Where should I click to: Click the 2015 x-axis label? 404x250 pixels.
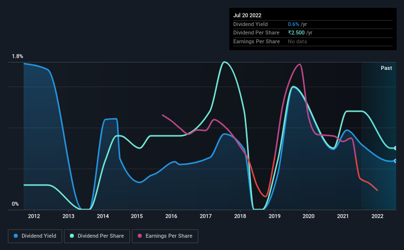point(137,216)
